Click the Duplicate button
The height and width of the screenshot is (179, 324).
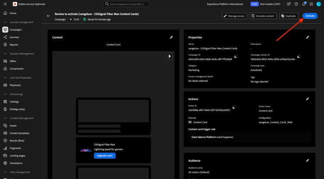coord(289,16)
